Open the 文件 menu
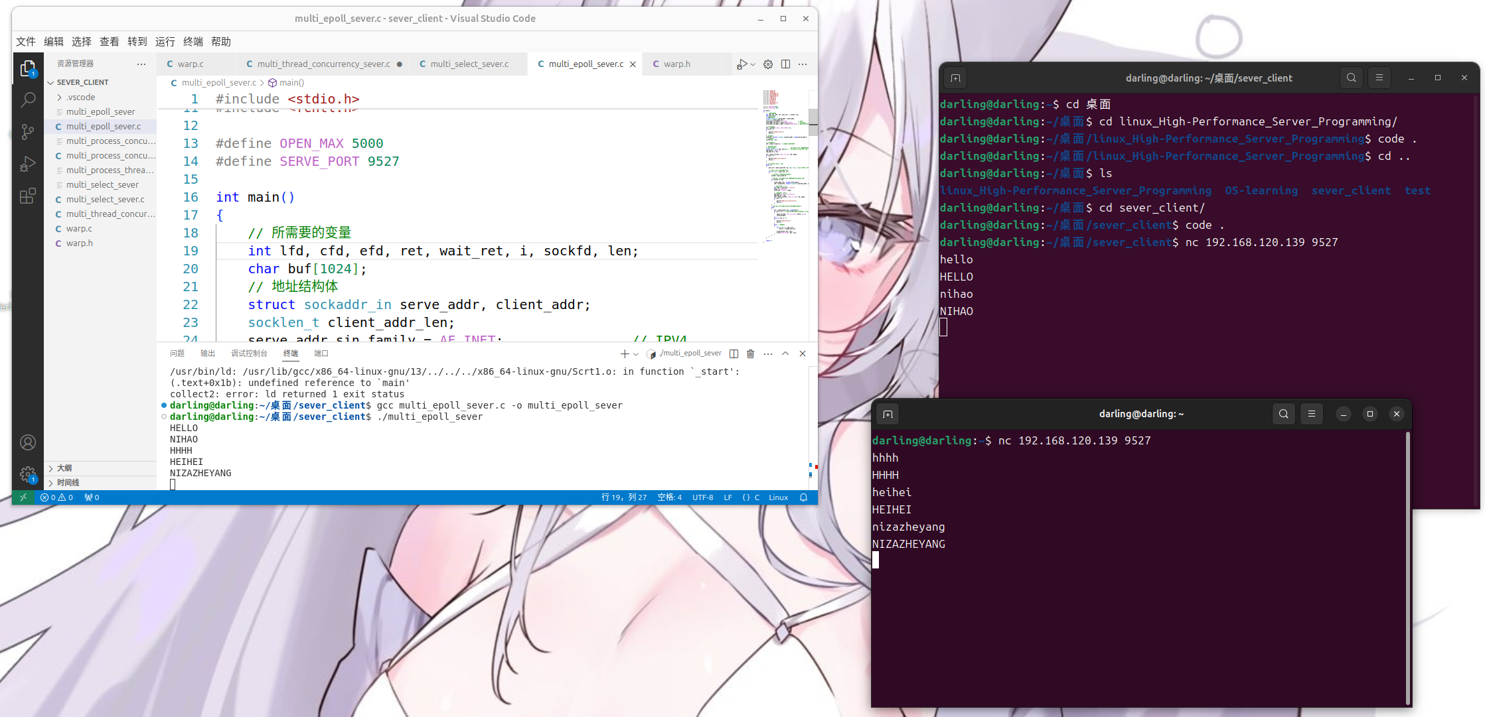This screenshot has width=1485, height=717. [26, 42]
